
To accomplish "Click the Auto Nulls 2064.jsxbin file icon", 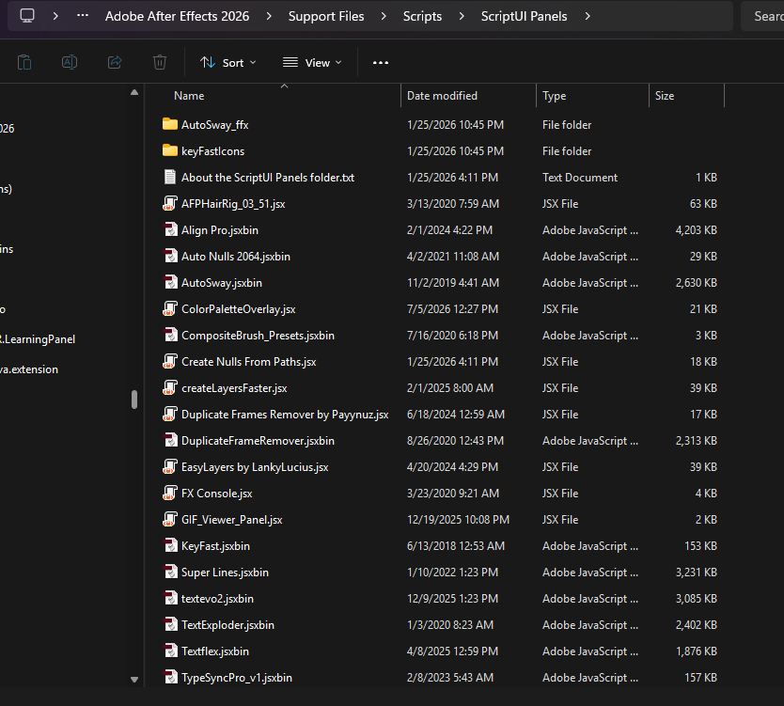I will (x=170, y=256).
